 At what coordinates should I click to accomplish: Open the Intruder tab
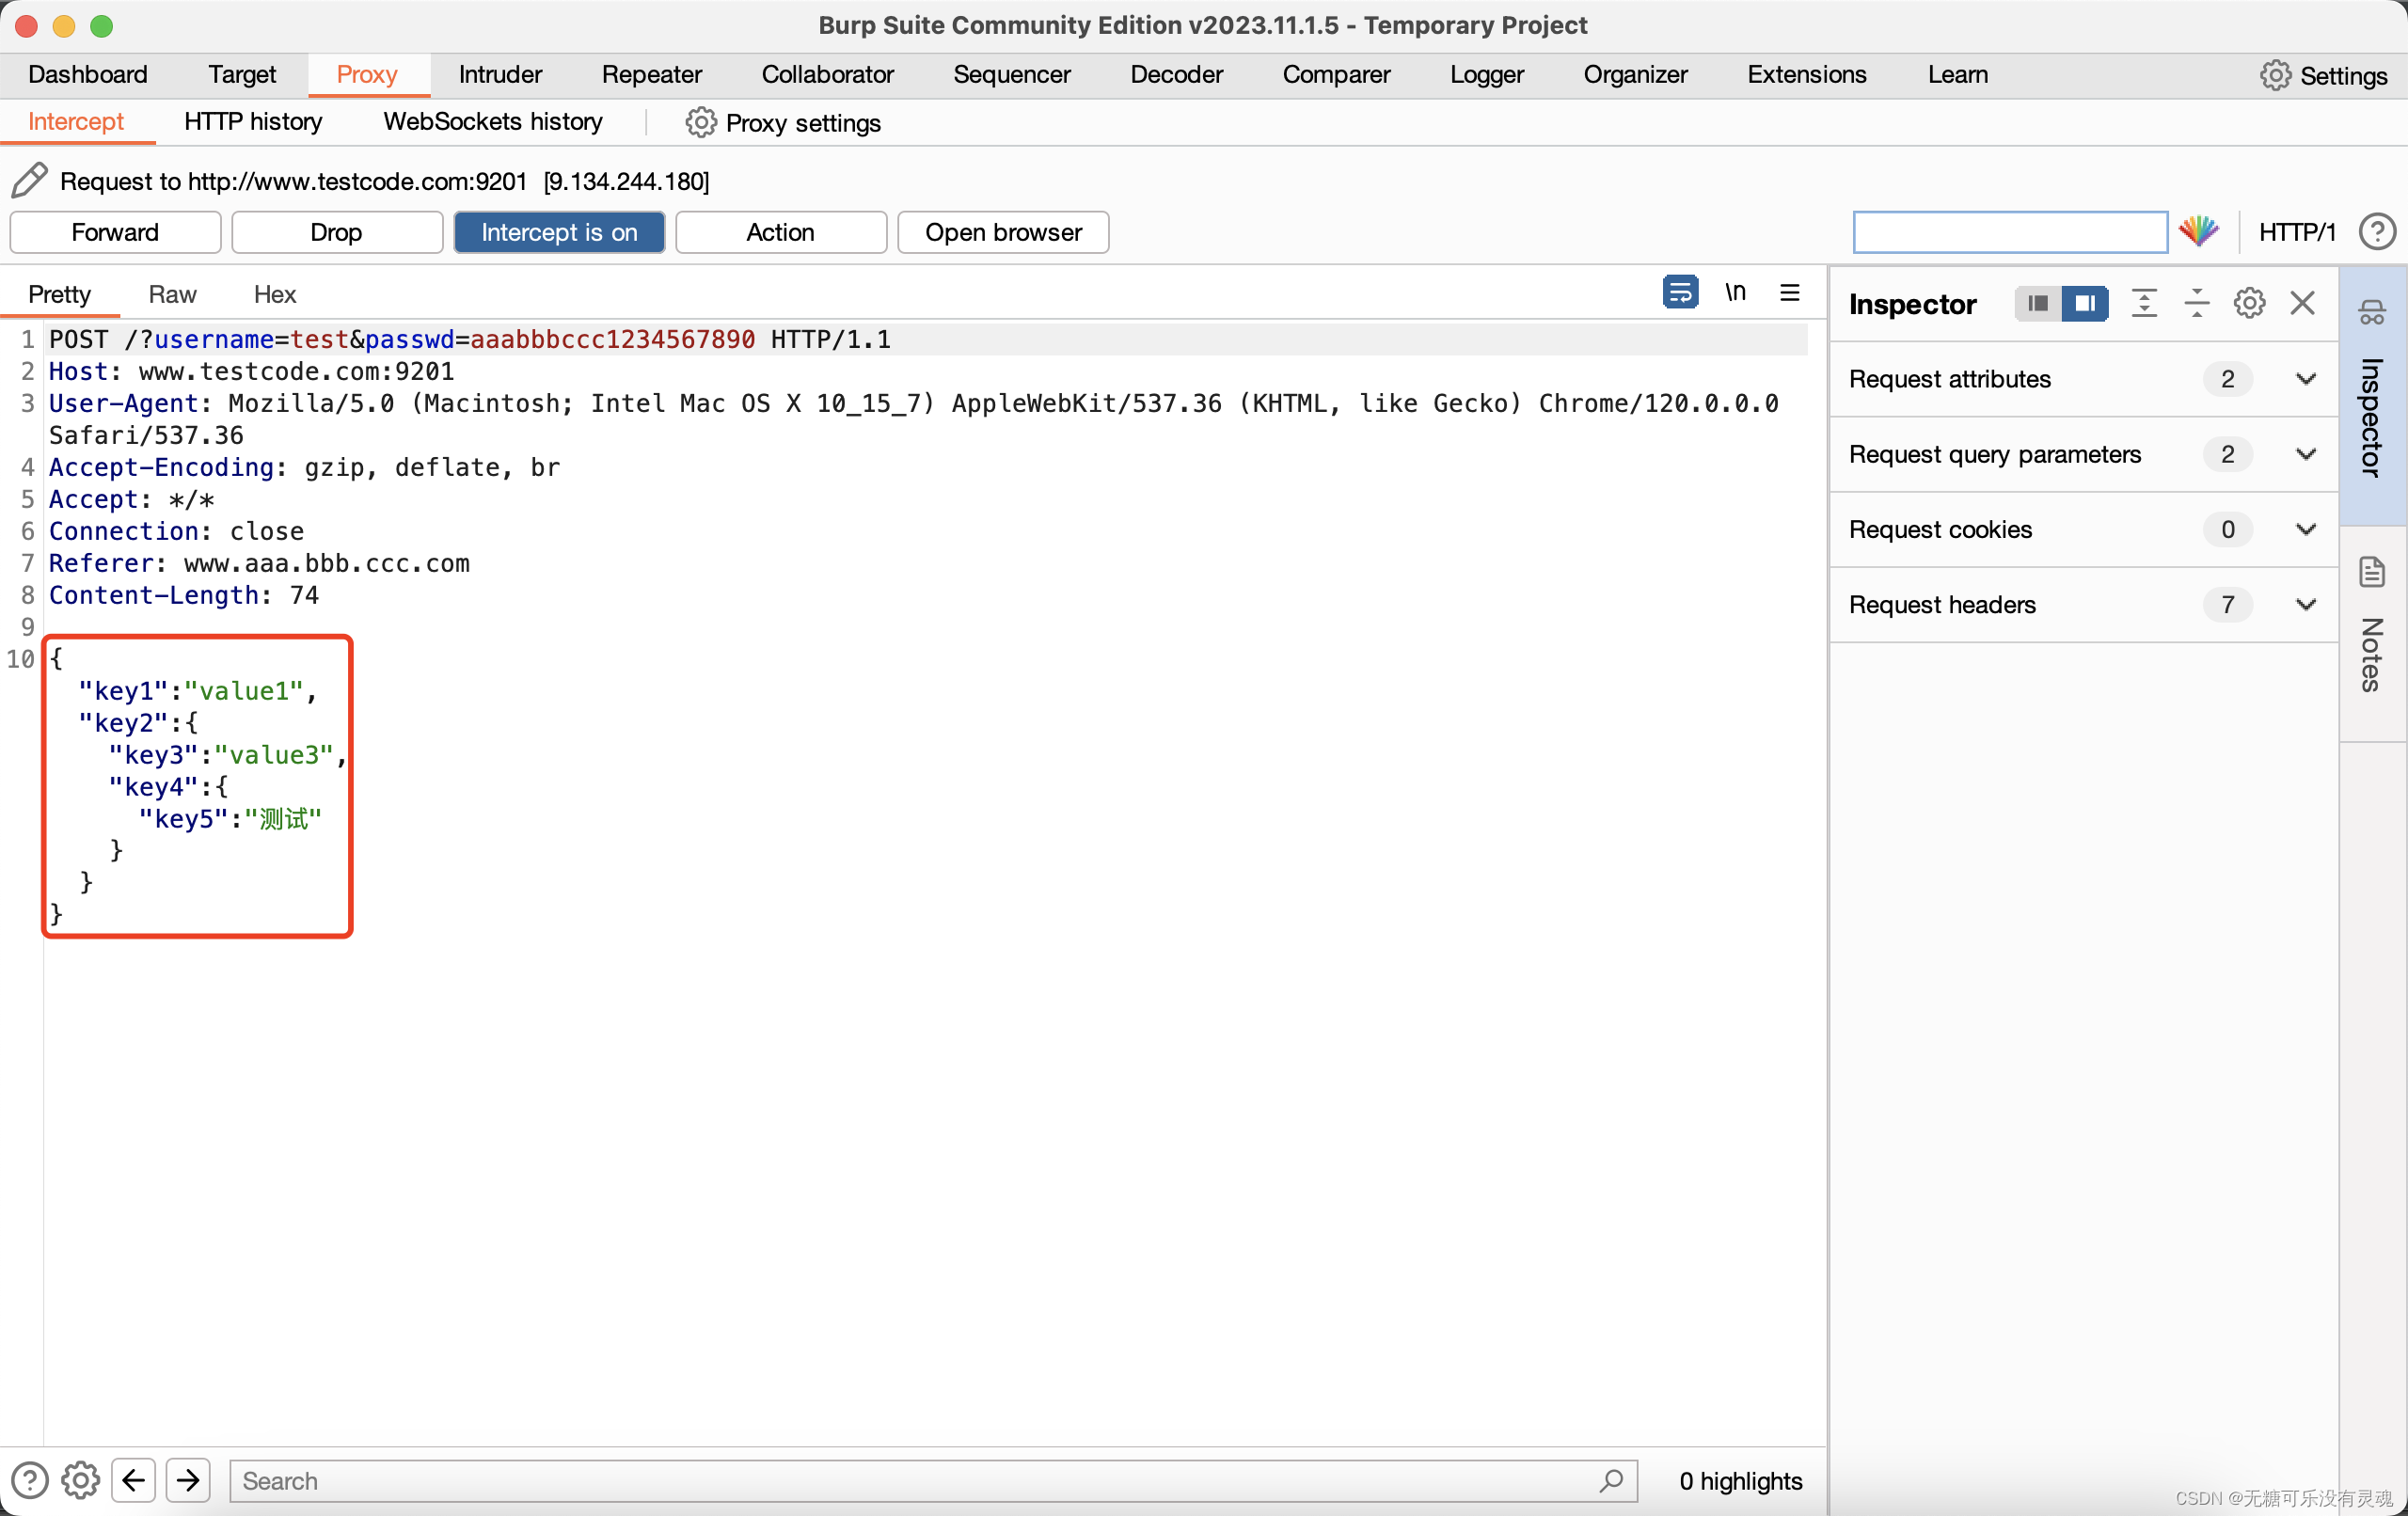500,75
